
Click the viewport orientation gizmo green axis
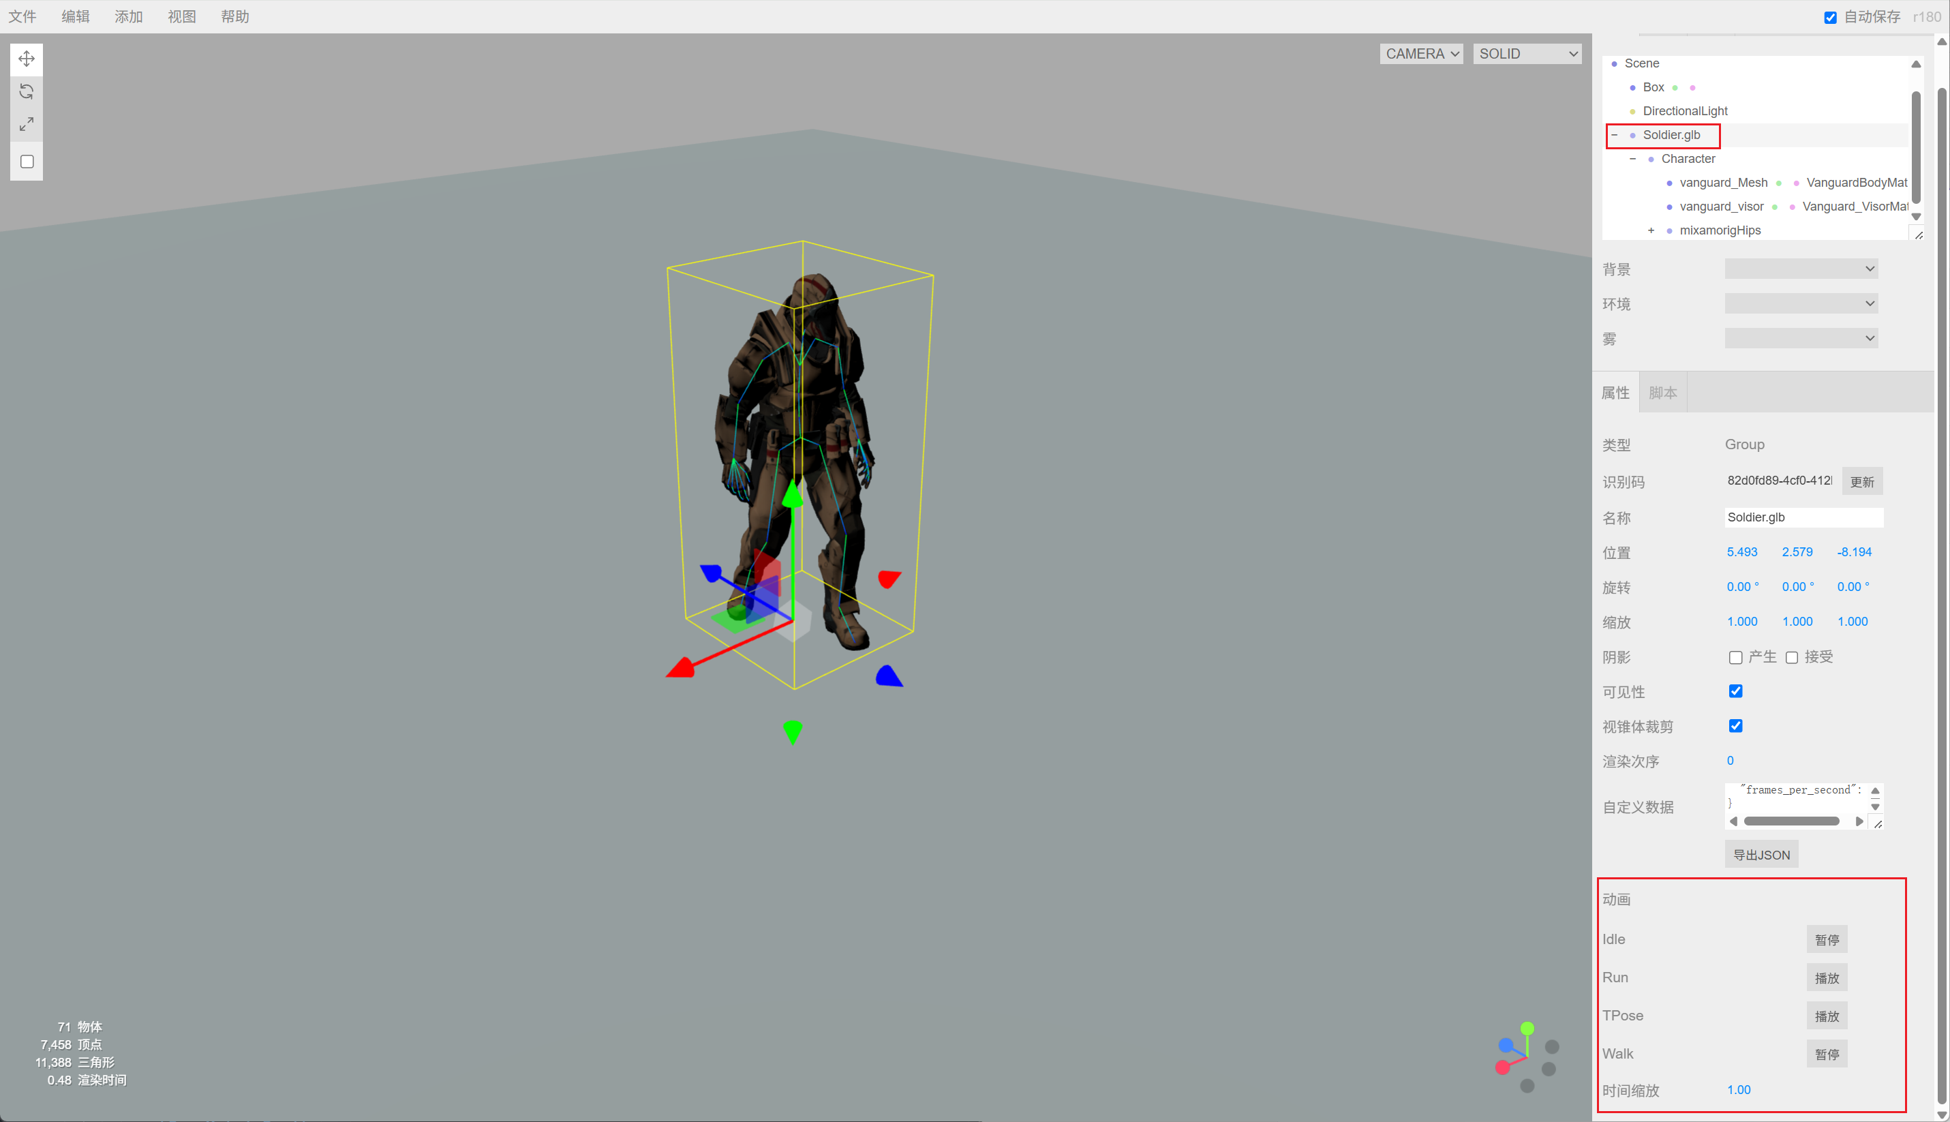[x=1527, y=1028]
